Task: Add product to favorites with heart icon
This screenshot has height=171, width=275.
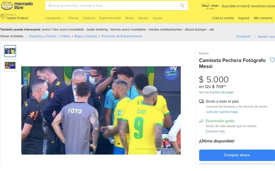Action: point(272,60)
